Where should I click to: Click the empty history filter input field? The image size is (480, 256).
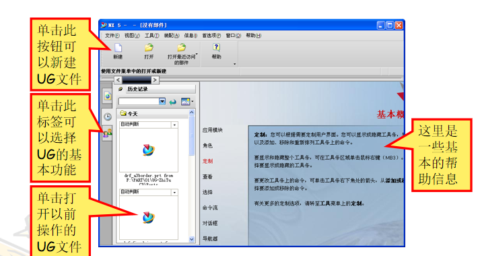(139, 101)
